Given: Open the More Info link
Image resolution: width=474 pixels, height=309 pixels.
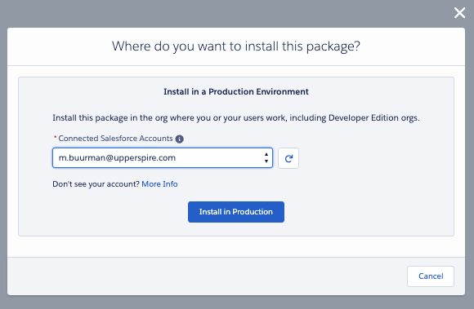Looking at the screenshot, I should pyautogui.click(x=159, y=184).
